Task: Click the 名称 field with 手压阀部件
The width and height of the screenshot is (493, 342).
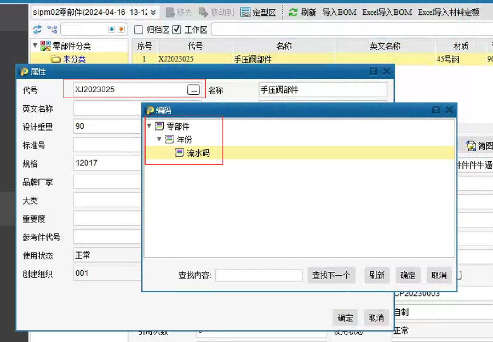Action: pos(323,90)
